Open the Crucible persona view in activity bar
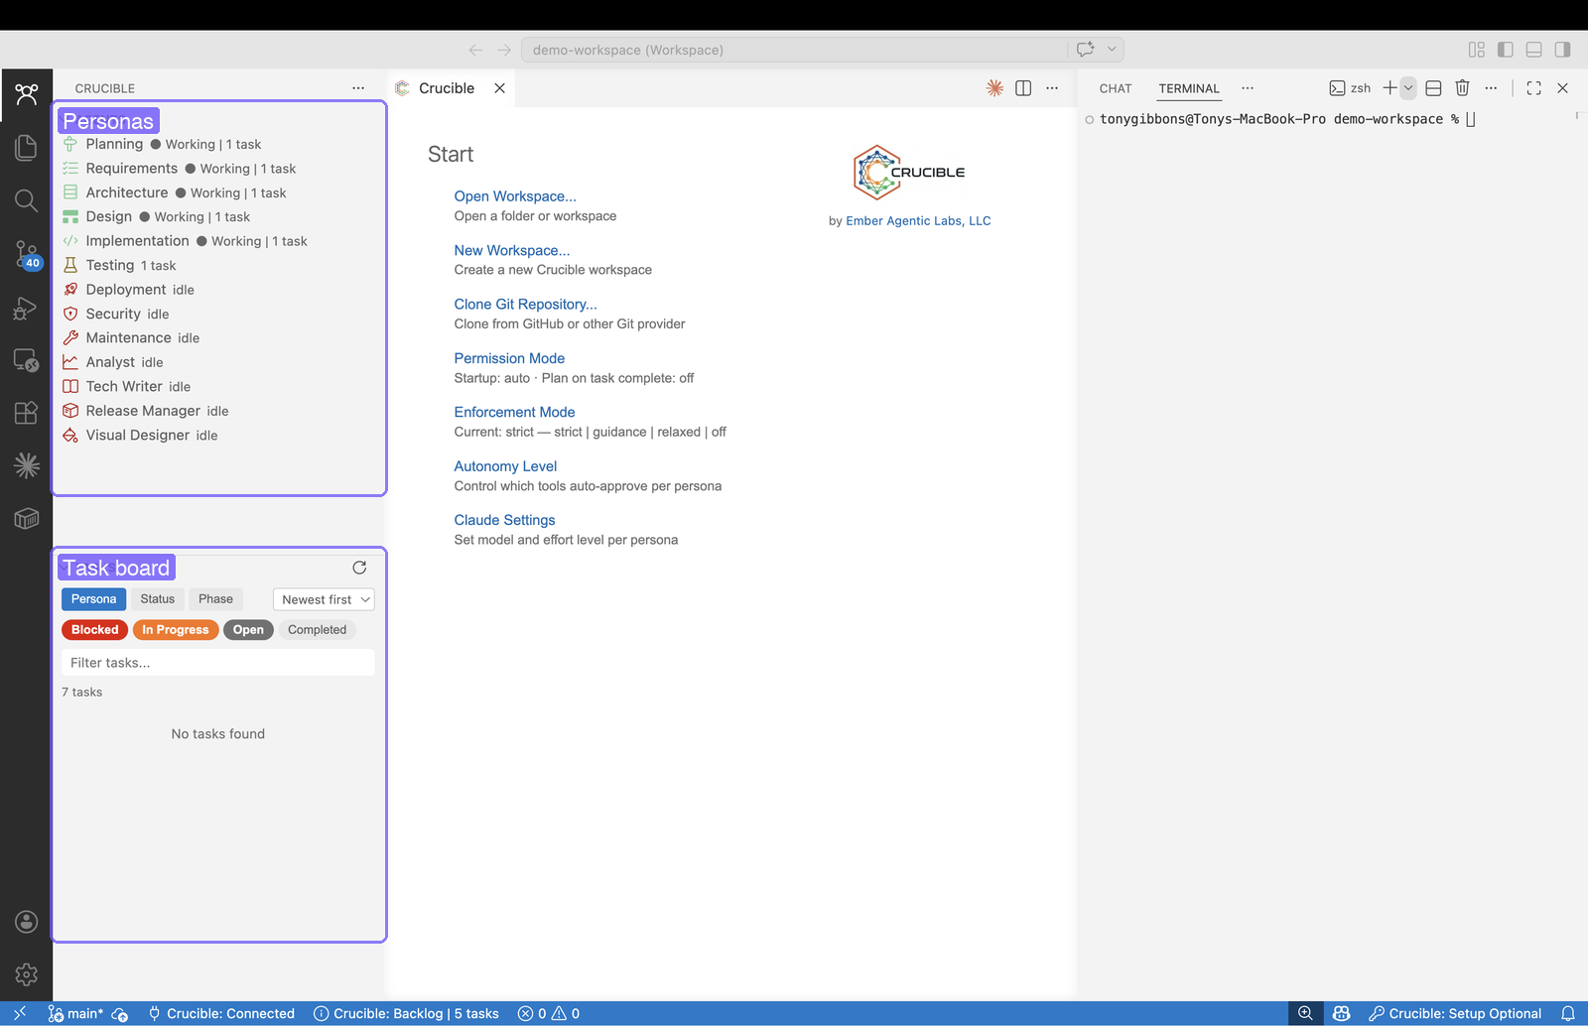 click(27, 94)
